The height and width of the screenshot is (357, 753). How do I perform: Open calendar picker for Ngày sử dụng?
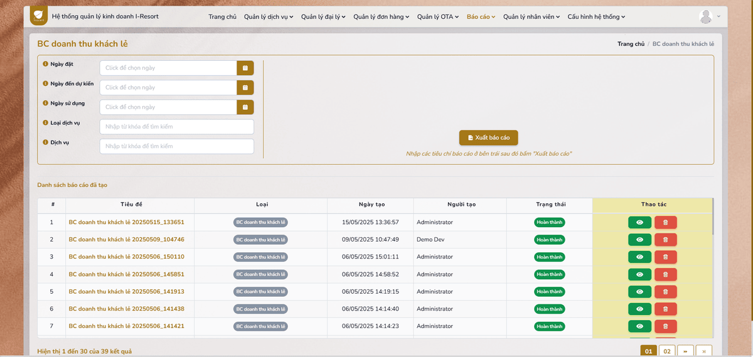(x=245, y=107)
